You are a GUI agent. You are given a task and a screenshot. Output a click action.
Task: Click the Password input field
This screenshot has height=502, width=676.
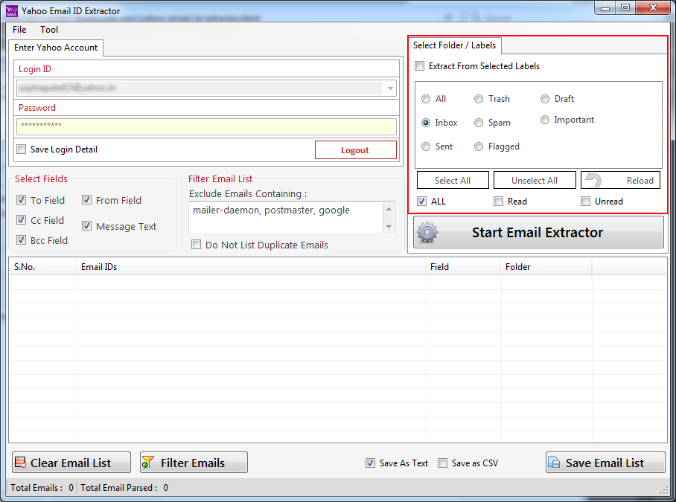point(206,126)
